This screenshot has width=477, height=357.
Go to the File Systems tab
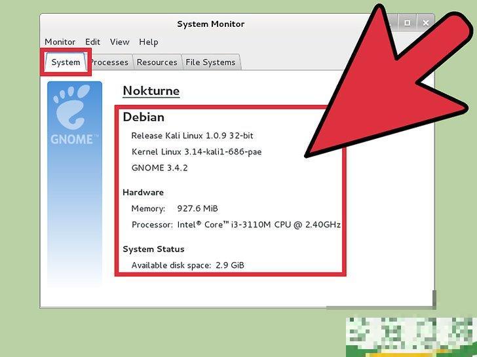210,62
